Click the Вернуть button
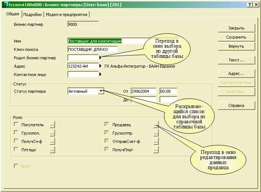 (x=236, y=46)
